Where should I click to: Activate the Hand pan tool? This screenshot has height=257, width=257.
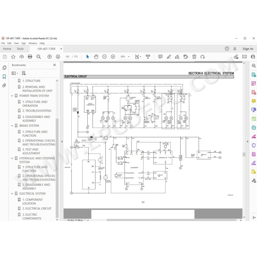tap(96, 57)
